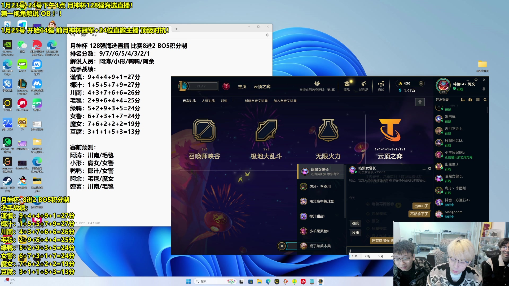Open the trophy icon in game mode panel
The width and height of the screenshot is (509, 286).
pos(420,102)
